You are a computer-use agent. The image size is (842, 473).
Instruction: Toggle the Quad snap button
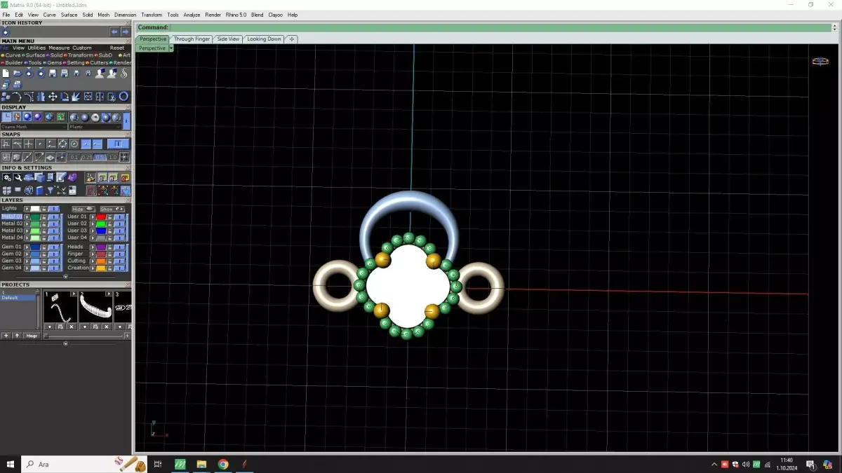(x=62, y=144)
